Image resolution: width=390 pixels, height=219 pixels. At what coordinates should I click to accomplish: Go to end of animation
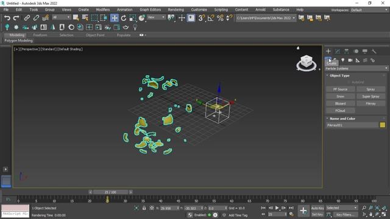pyautogui.click(x=291, y=208)
